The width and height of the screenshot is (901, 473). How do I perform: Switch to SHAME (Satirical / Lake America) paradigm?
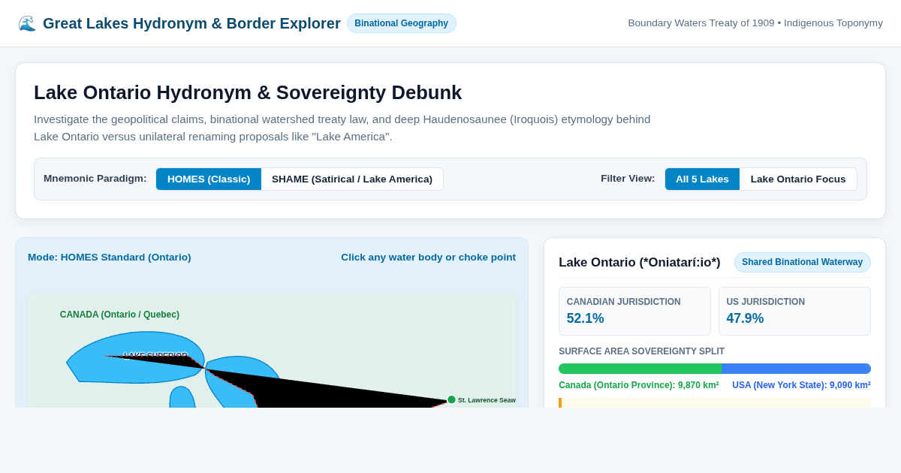click(352, 179)
